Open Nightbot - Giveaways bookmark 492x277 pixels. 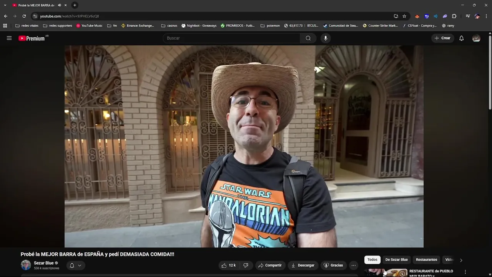pos(199,26)
